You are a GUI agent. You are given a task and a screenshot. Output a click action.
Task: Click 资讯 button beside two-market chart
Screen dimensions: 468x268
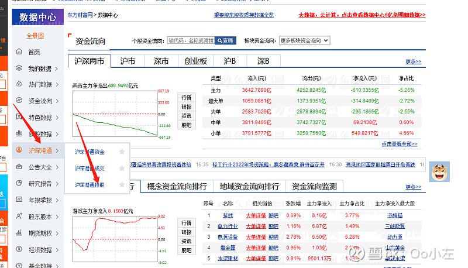click(187, 116)
